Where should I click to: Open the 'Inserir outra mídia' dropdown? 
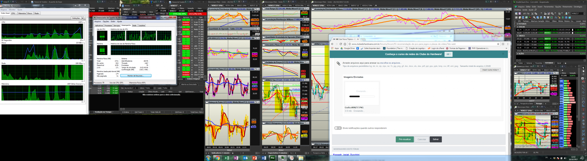point(490,70)
